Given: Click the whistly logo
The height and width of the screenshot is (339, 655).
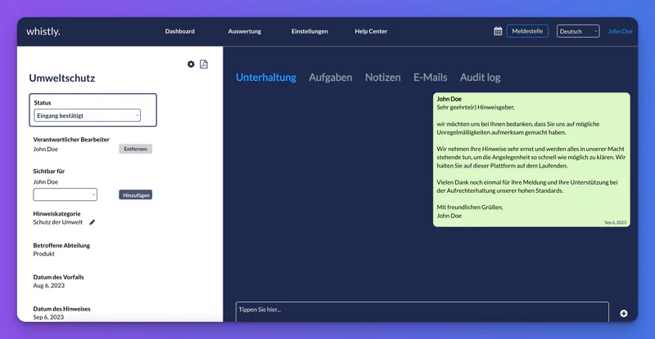Looking at the screenshot, I should 43,31.
